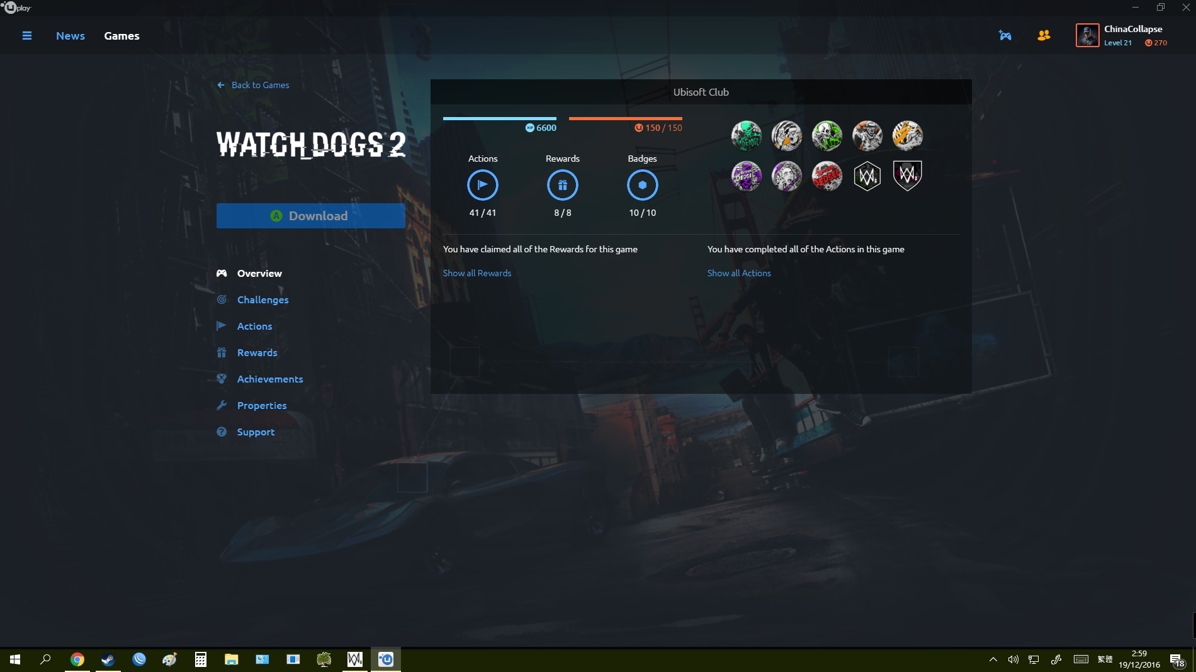
Task: Select the red DedSec badge
Action: pos(827,176)
